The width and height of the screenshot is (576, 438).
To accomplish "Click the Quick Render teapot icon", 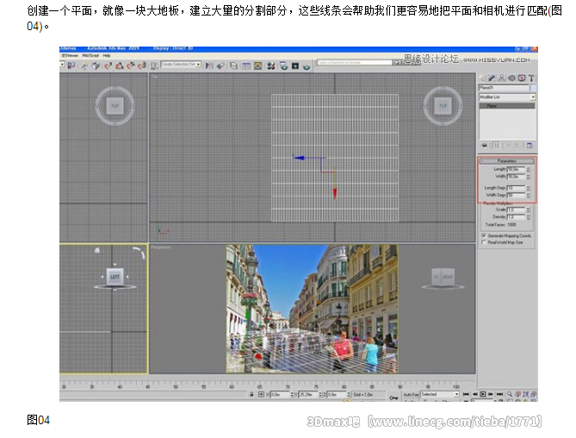I will [307, 66].
